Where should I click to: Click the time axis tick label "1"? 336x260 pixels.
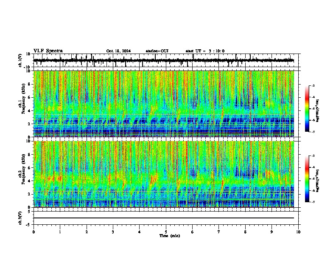tap(60, 232)
